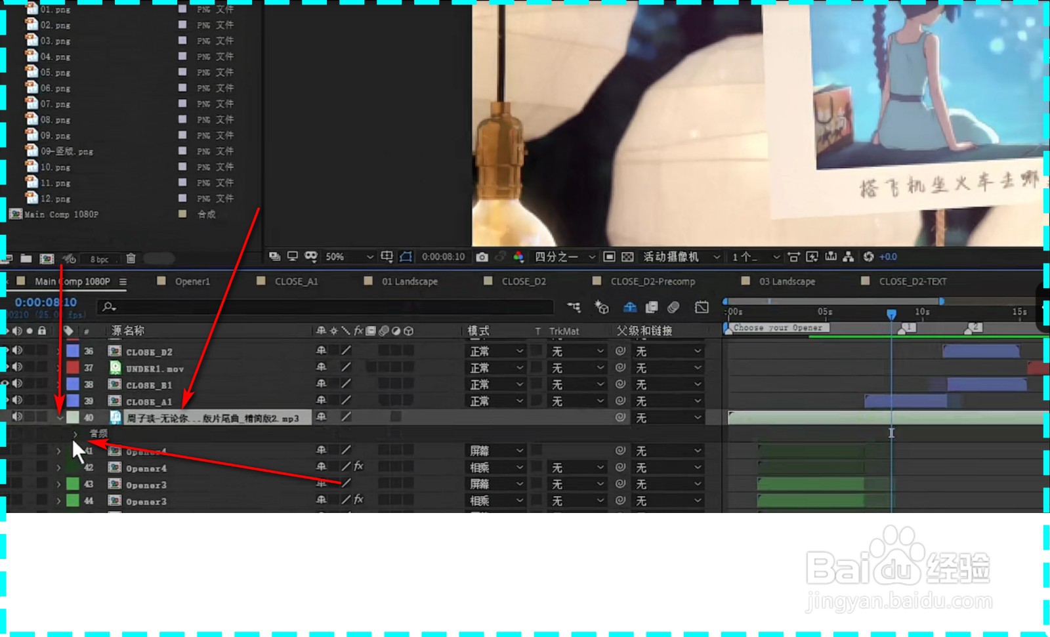The height and width of the screenshot is (637, 1050).
Task: Open TrkMat dropdown for UNDER1.mov layer
Action: click(x=577, y=368)
